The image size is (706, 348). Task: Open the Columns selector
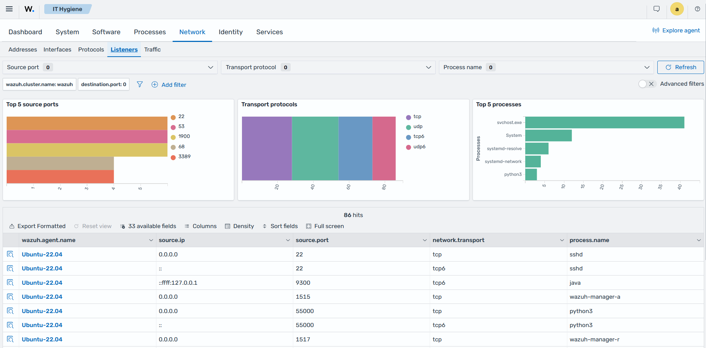tap(201, 226)
